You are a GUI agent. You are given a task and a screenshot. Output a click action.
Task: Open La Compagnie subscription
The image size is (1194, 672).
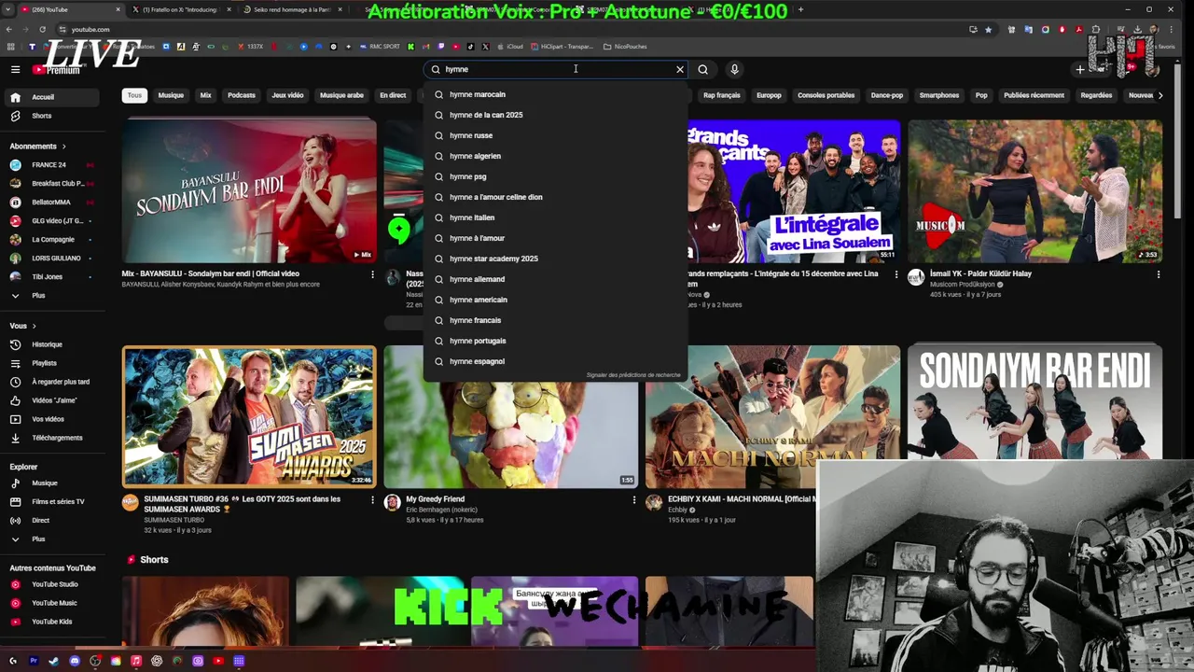tap(53, 240)
